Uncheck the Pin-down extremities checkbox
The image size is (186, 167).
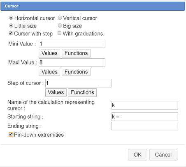(x=11, y=135)
